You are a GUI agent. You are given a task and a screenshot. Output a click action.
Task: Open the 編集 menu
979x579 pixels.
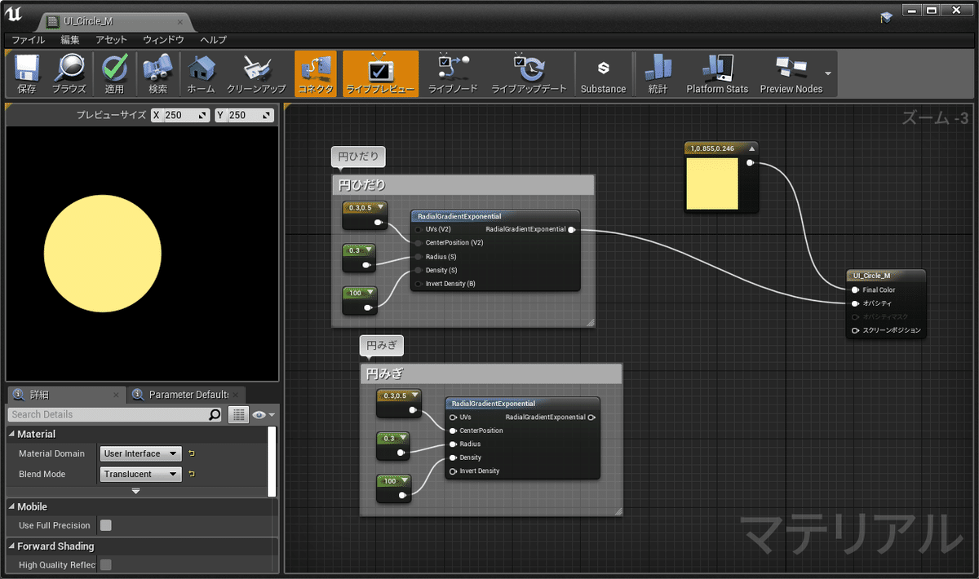pos(70,40)
